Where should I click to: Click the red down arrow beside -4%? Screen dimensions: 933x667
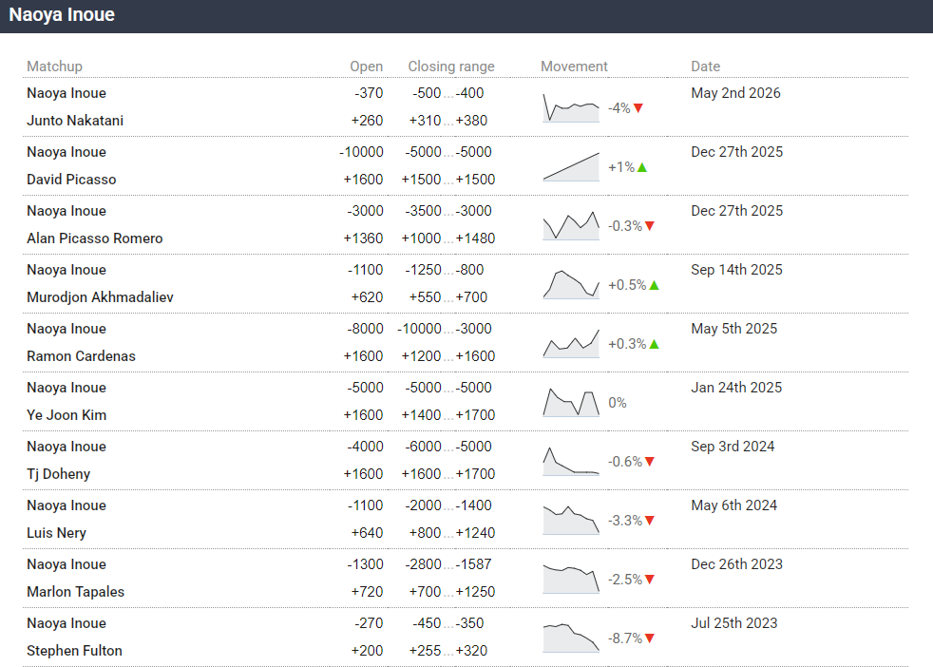(x=638, y=108)
